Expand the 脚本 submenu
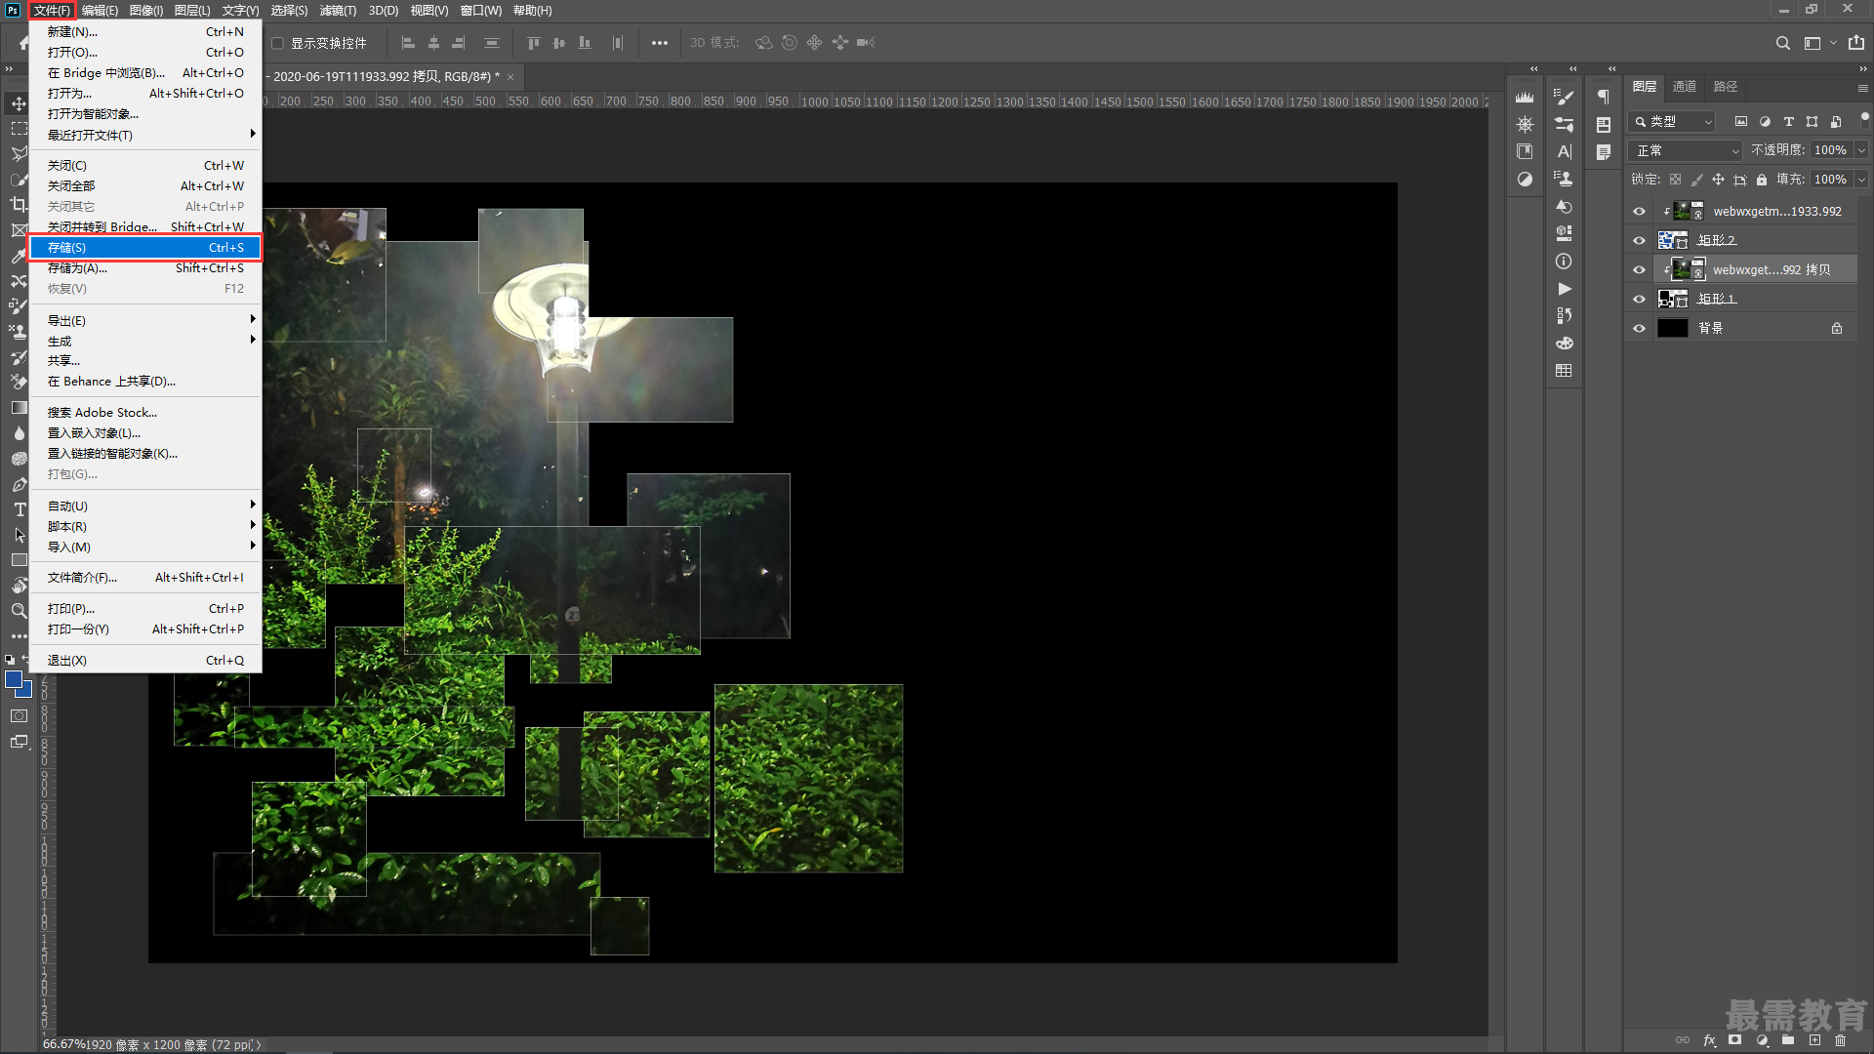Image resolution: width=1874 pixels, height=1054 pixels. 145,526
